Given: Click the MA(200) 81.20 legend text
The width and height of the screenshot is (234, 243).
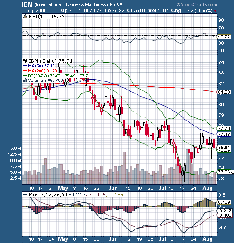Looking at the screenshot, I should (42, 71).
